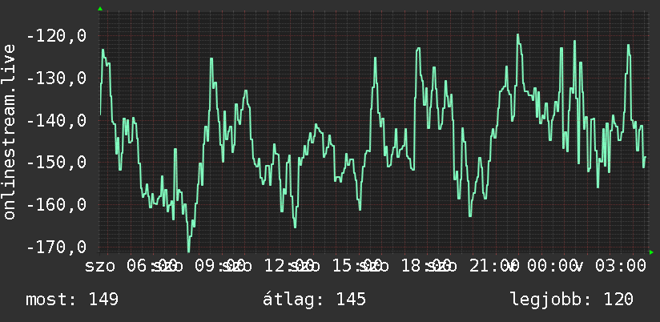Click the y-axis label -120,0
This screenshot has height=322, width=660.
pos(56,37)
